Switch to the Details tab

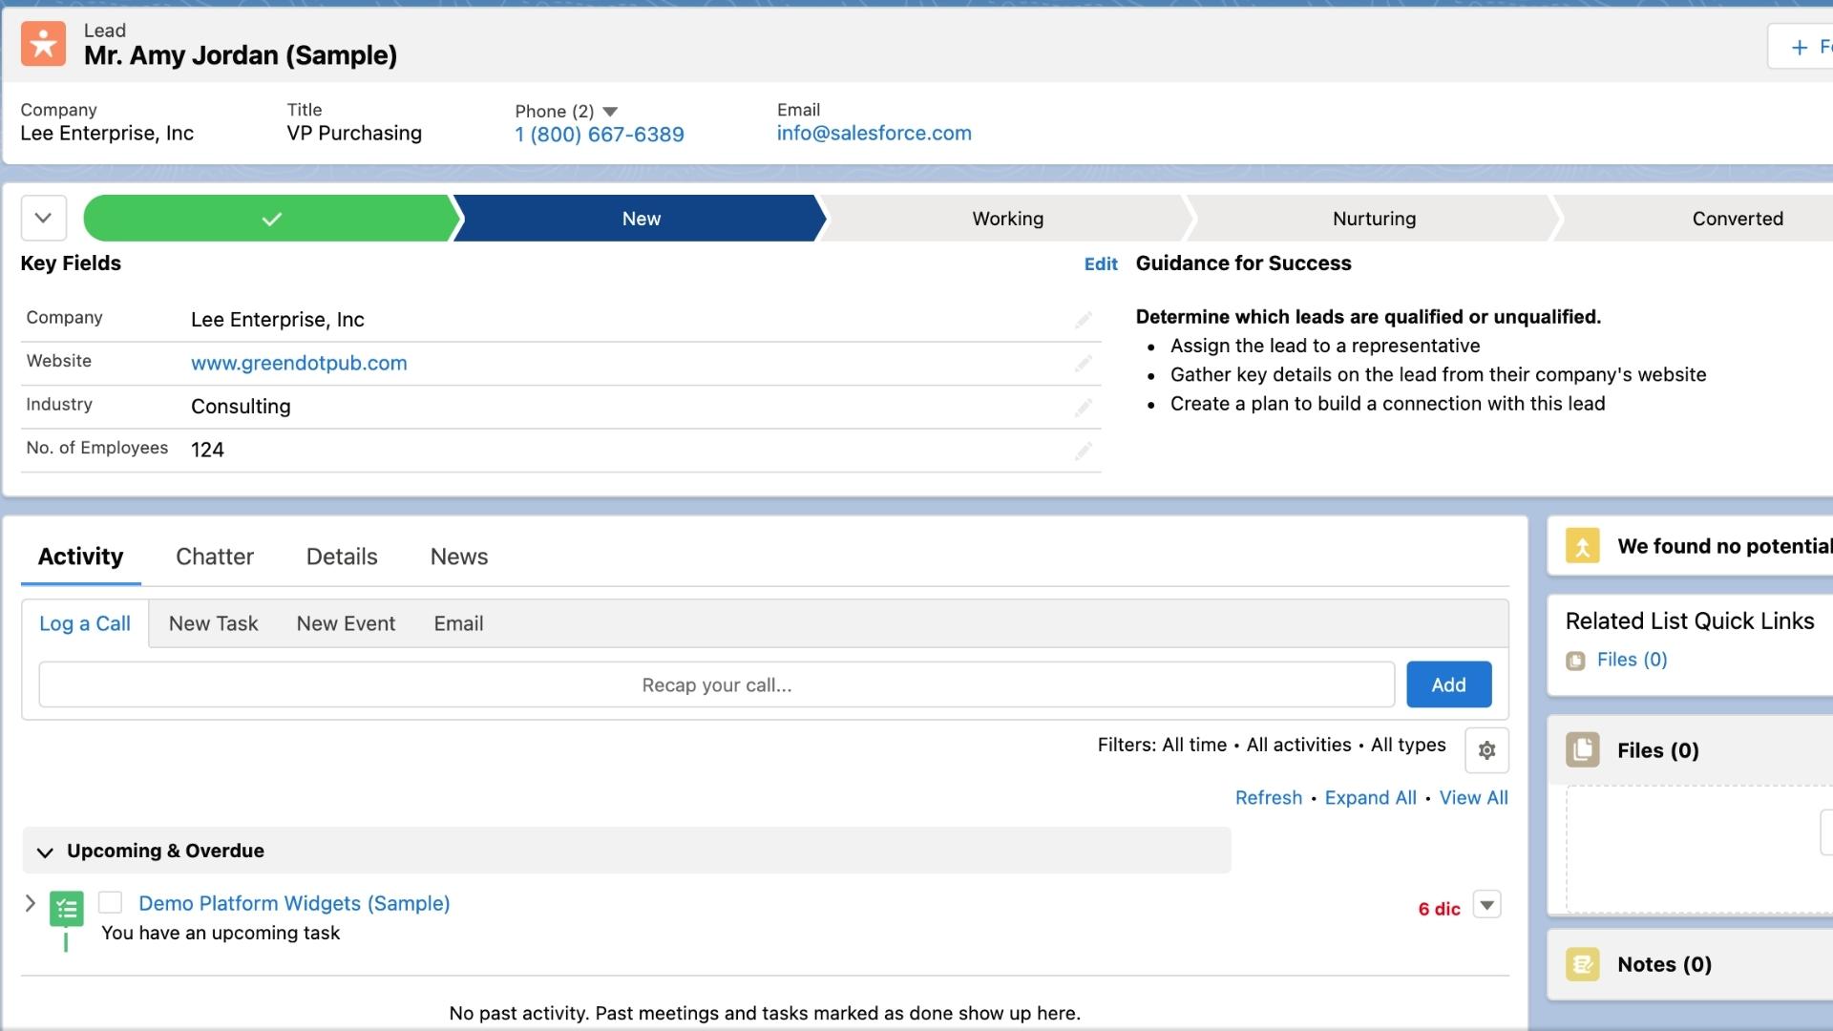(342, 557)
